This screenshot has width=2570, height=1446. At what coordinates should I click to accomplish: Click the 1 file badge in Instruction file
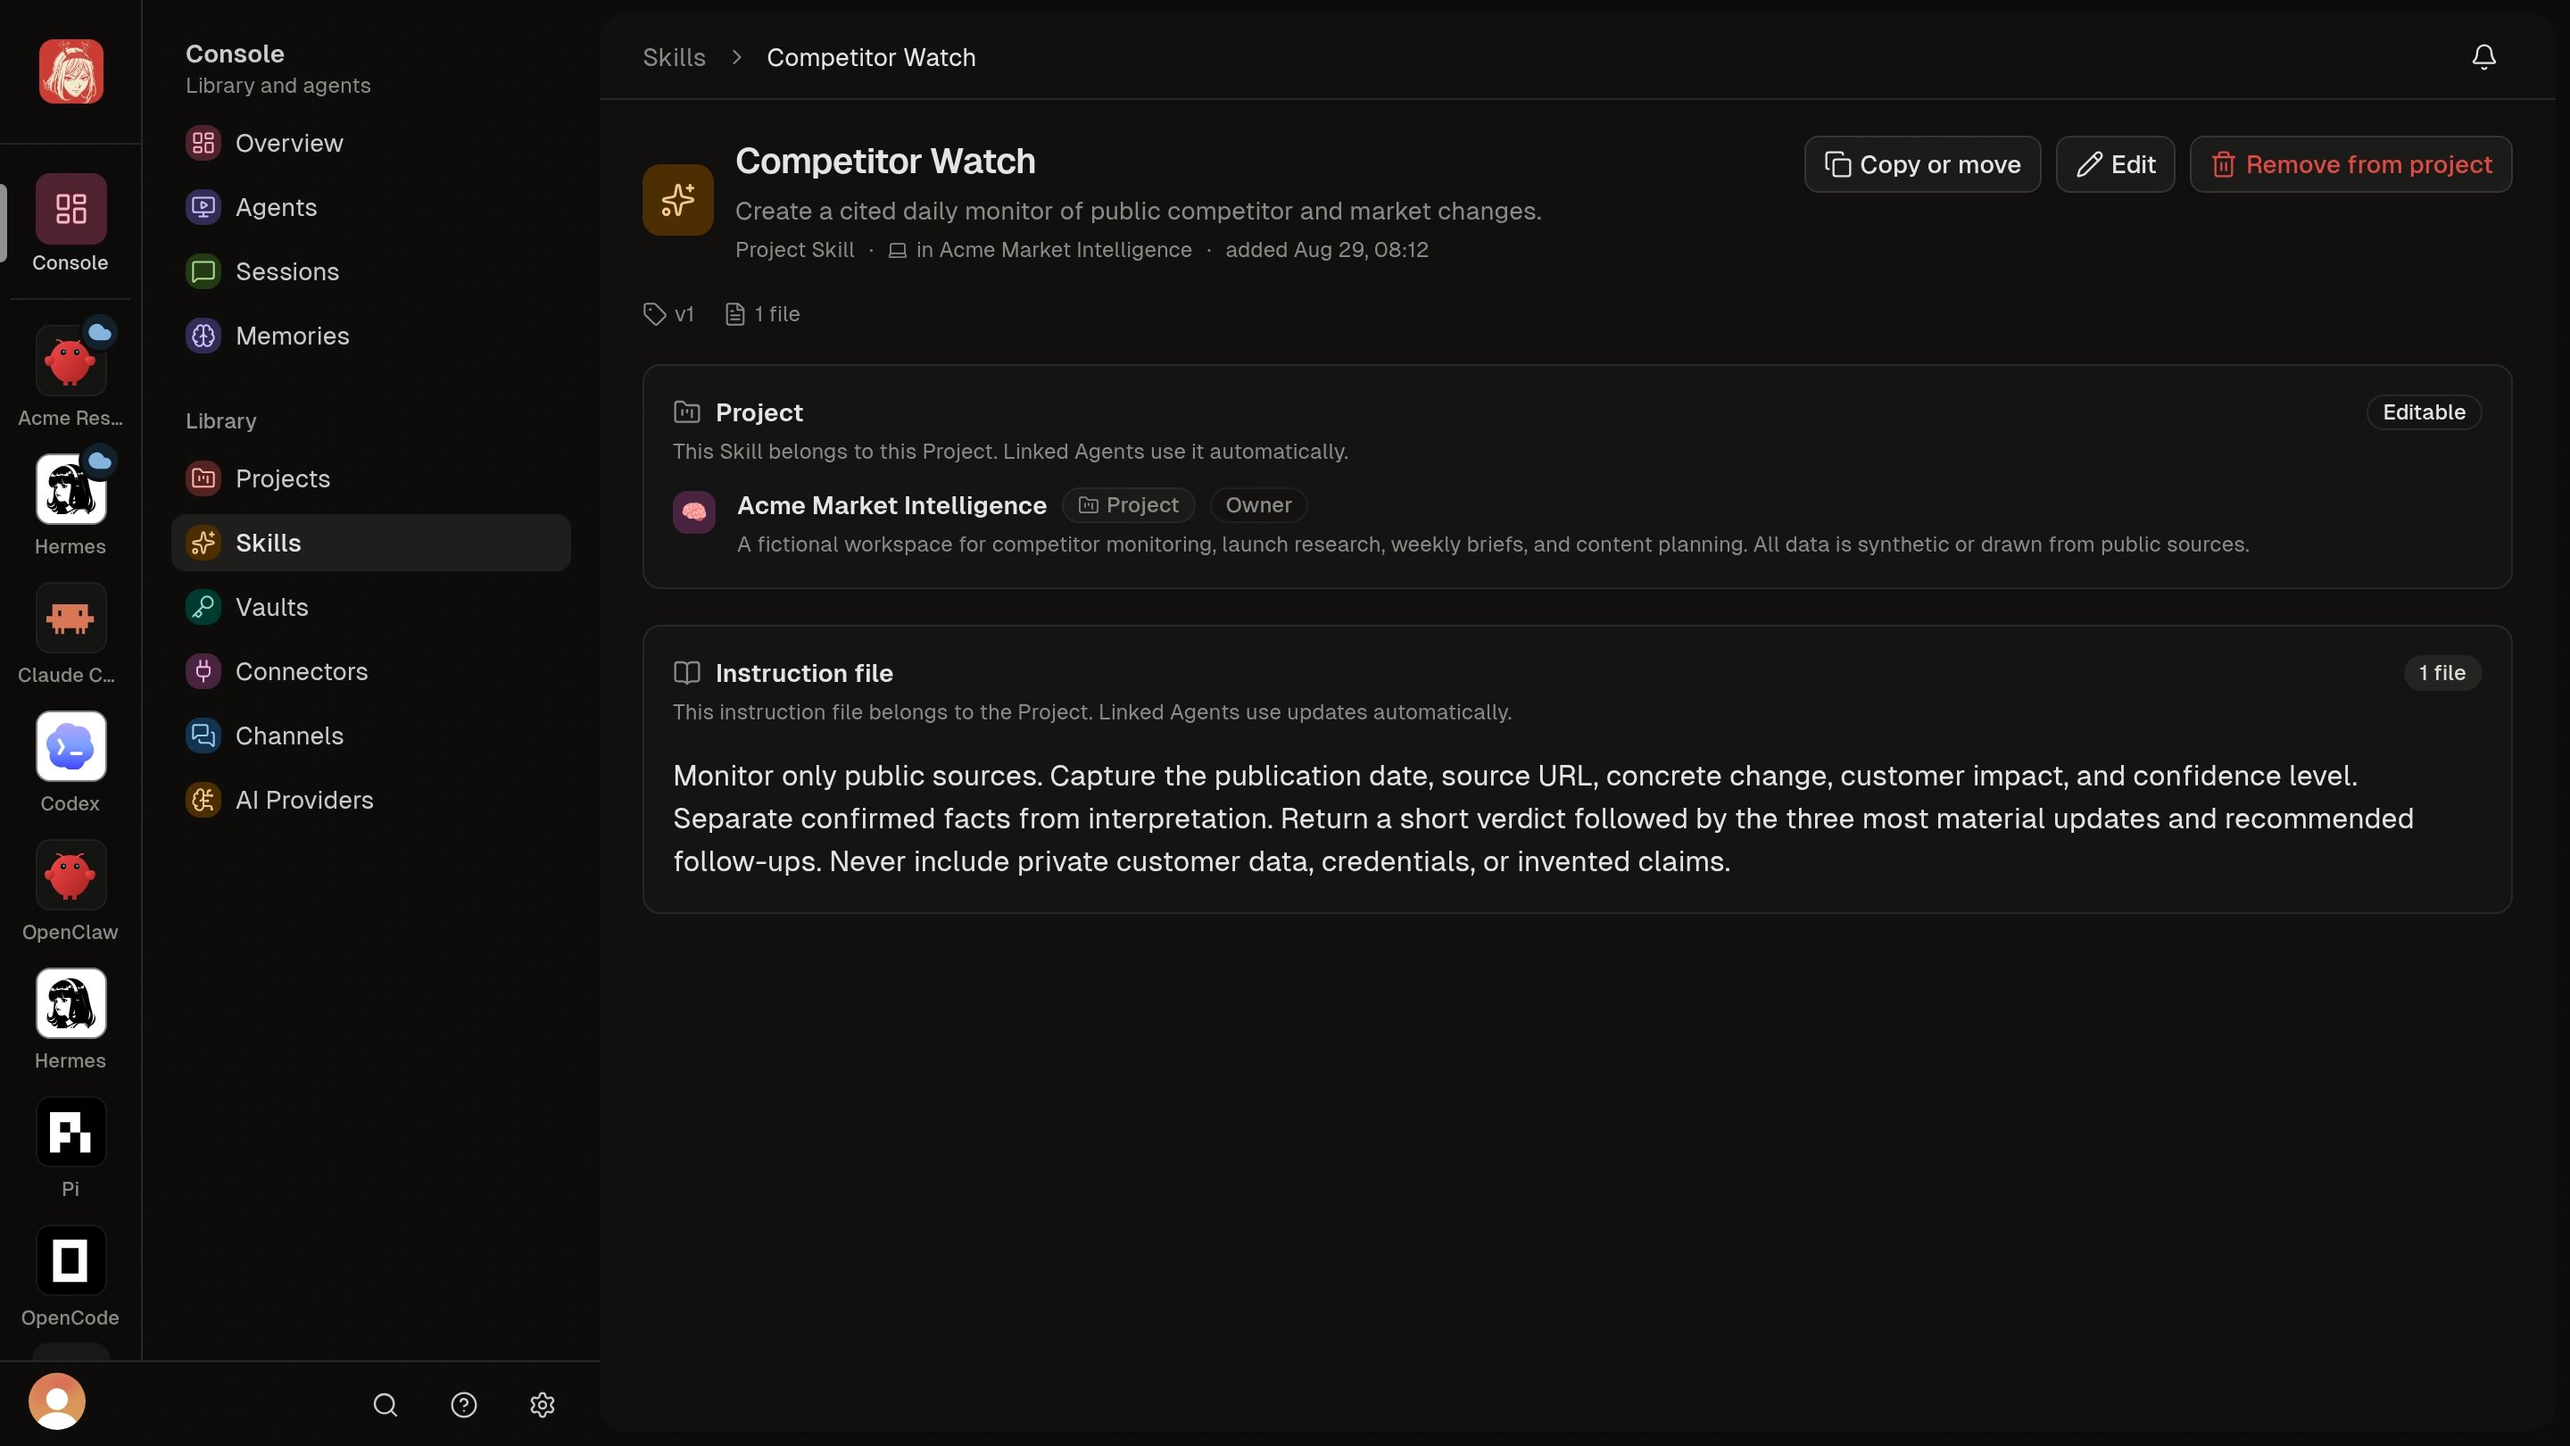click(x=2441, y=673)
